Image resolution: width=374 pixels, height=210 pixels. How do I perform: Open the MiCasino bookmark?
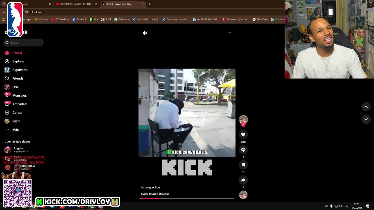41,20
